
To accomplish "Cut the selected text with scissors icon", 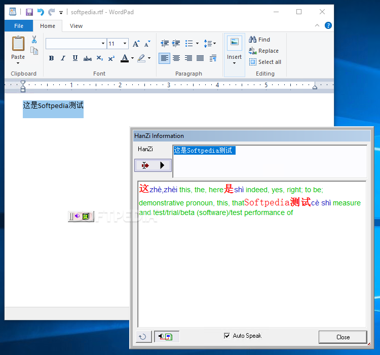I will (x=34, y=40).
